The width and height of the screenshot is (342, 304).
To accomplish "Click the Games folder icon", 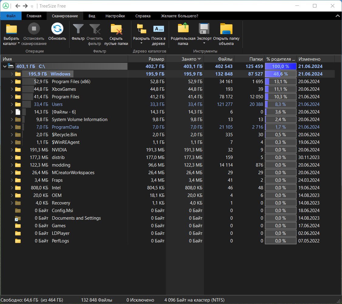I will coord(18,226).
